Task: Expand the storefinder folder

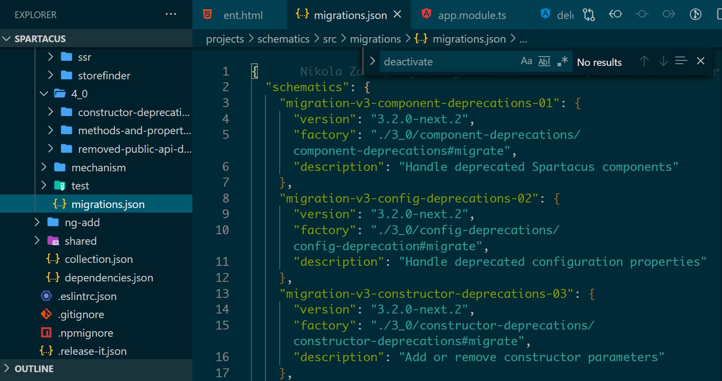Action: (x=51, y=76)
